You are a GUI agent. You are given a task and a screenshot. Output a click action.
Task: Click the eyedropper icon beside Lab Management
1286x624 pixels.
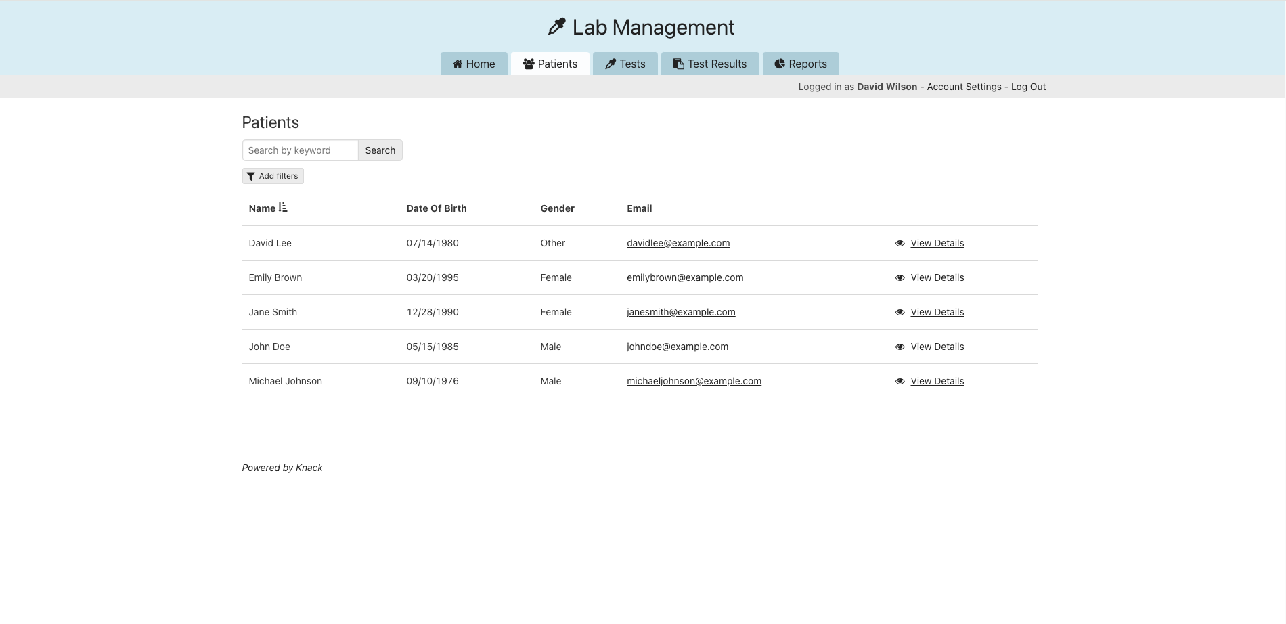(556, 27)
